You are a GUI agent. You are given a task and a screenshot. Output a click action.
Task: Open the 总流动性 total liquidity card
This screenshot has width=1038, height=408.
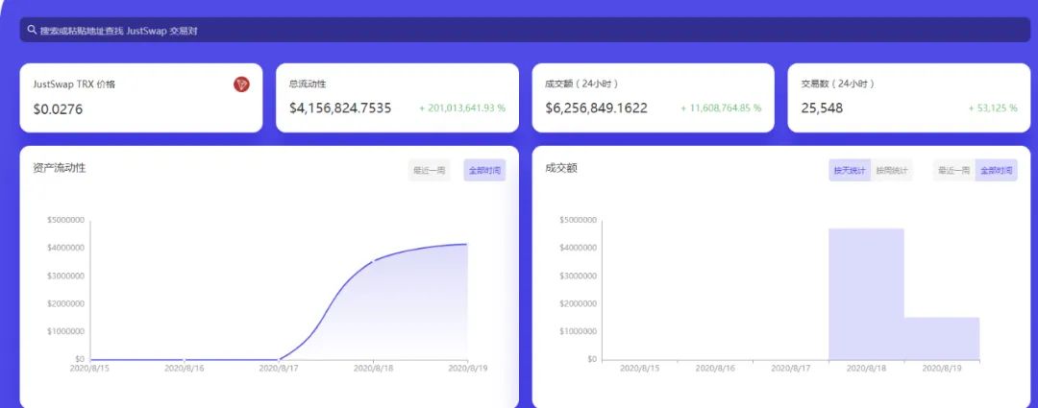[x=397, y=97]
